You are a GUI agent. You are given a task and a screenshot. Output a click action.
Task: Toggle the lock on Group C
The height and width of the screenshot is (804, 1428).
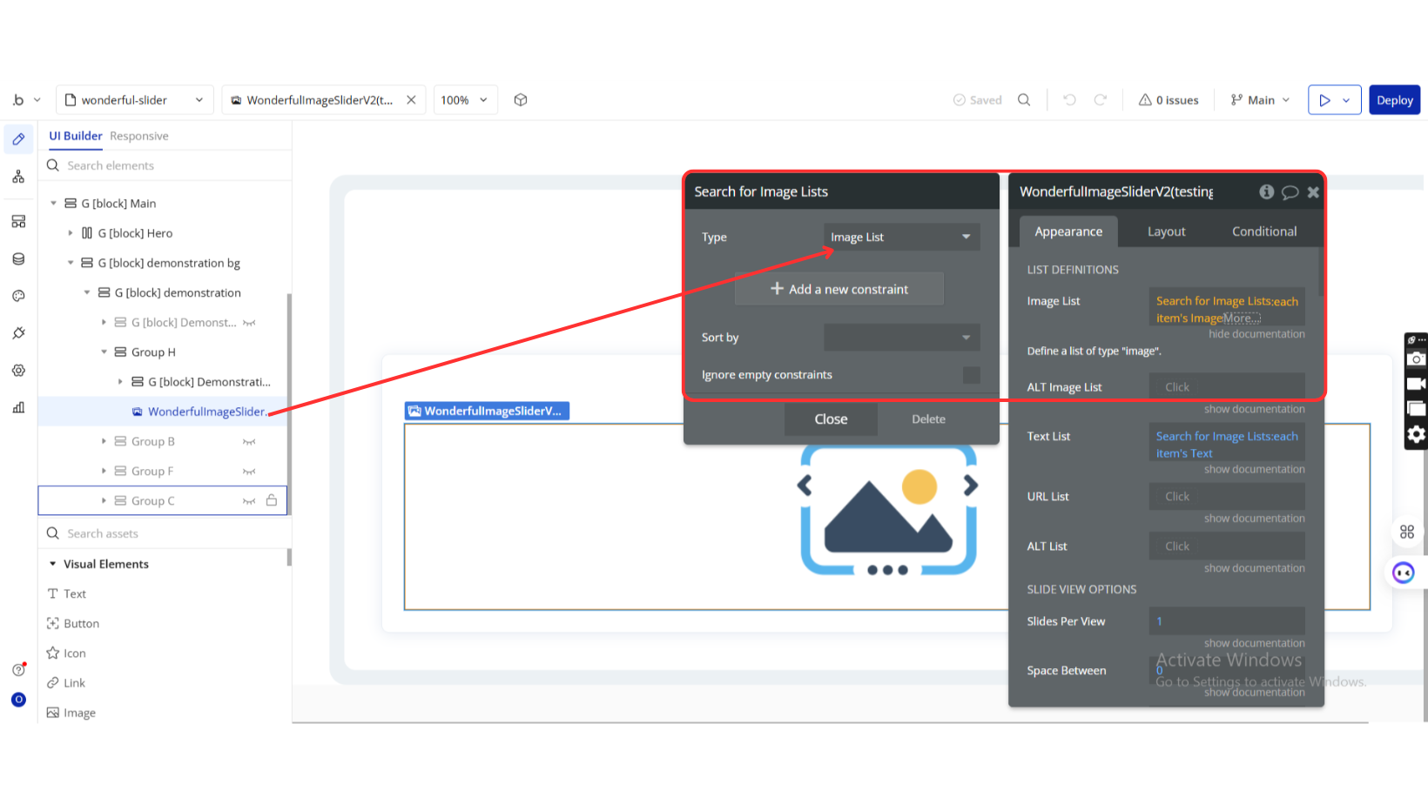[272, 500]
